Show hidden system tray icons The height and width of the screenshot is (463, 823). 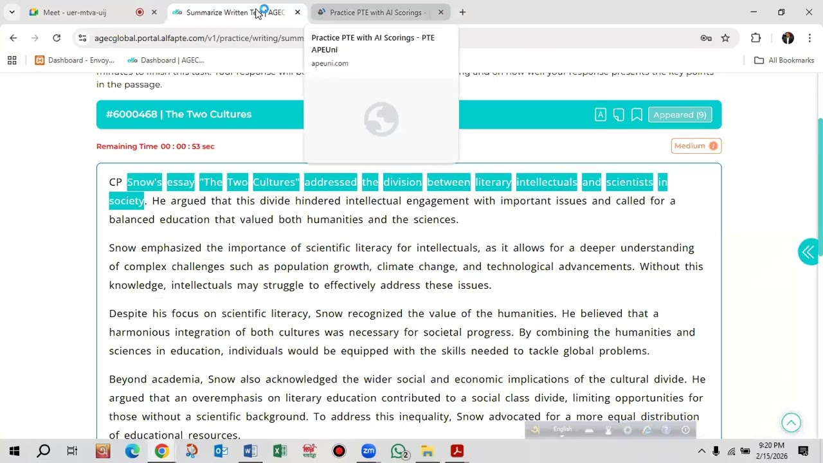click(701, 451)
